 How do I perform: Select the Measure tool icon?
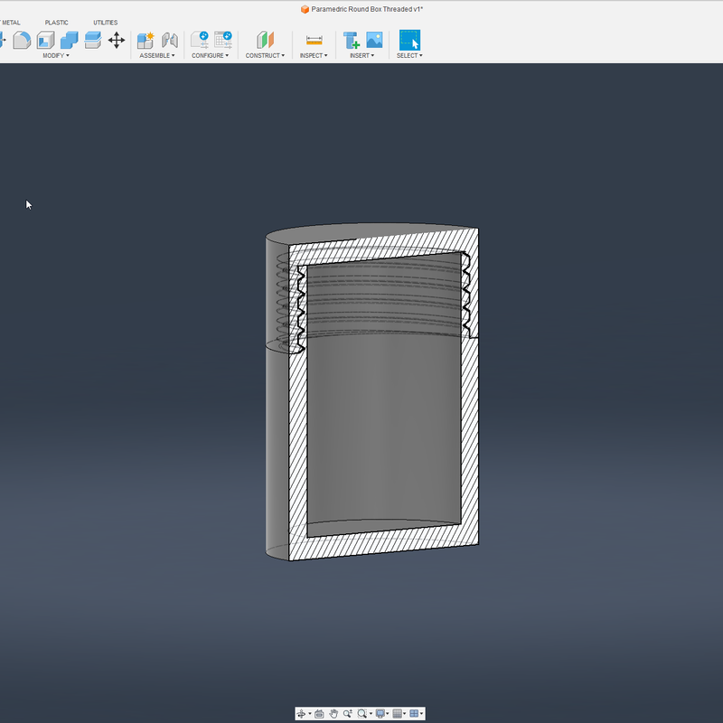pyautogui.click(x=314, y=40)
